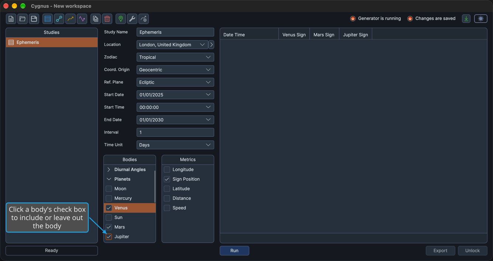This screenshot has width=493, height=261.
Task: Enable the Longitude metric checkbox
Action: click(167, 170)
